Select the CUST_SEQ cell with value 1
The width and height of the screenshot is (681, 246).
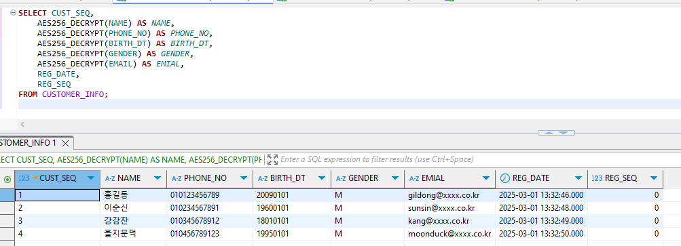coord(57,195)
